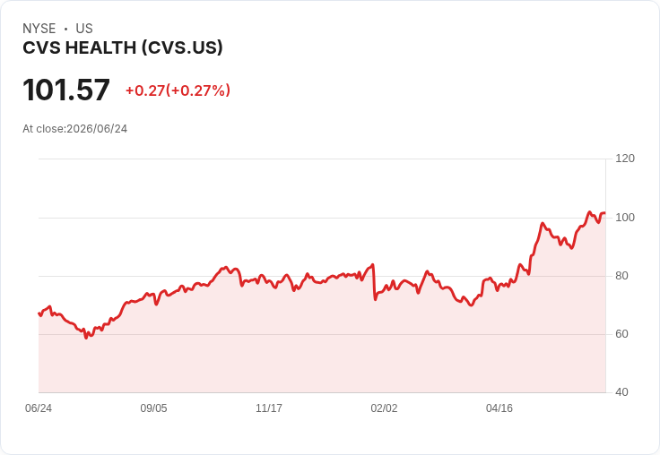Click the starting point of the price line
The height and width of the screenshot is (455, 660).
pyautogui.click(x=39, y=313)
